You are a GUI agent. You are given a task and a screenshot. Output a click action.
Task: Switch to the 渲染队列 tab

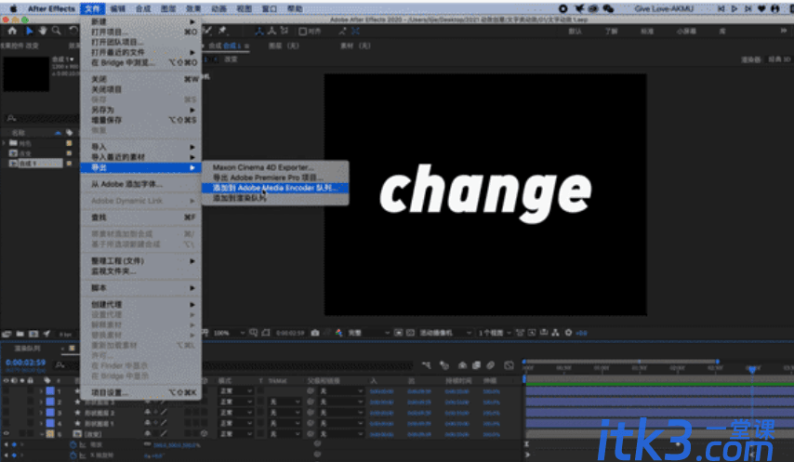coord(27,349)
